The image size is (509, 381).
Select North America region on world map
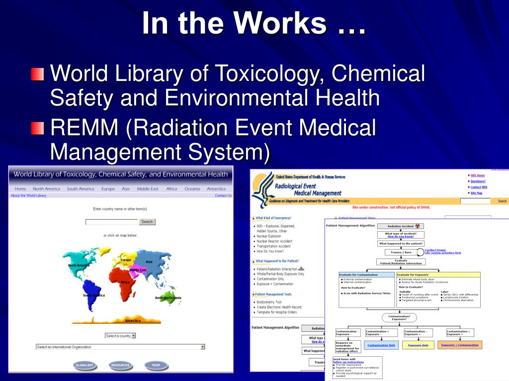[79, 265]
